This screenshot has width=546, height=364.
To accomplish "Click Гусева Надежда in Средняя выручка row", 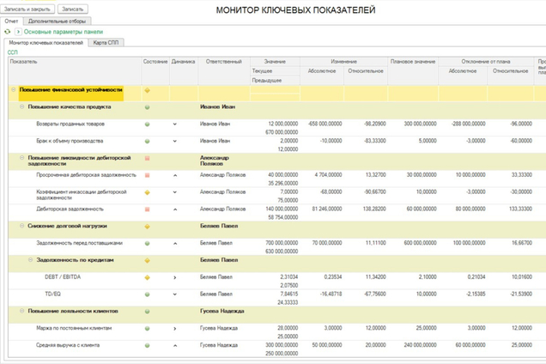I will [219, 345].
